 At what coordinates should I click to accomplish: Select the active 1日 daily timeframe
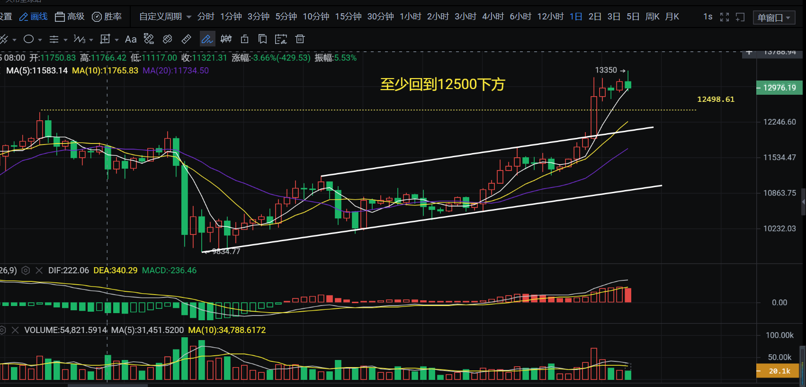coord(576,17)
